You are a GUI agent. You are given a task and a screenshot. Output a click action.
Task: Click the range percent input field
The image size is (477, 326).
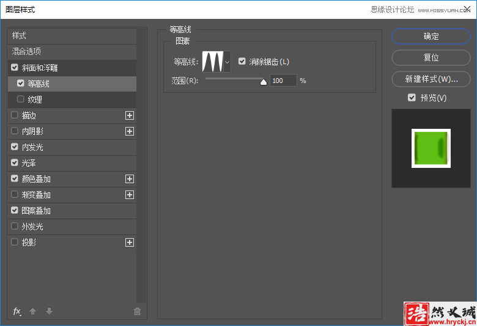click(283, 81)
